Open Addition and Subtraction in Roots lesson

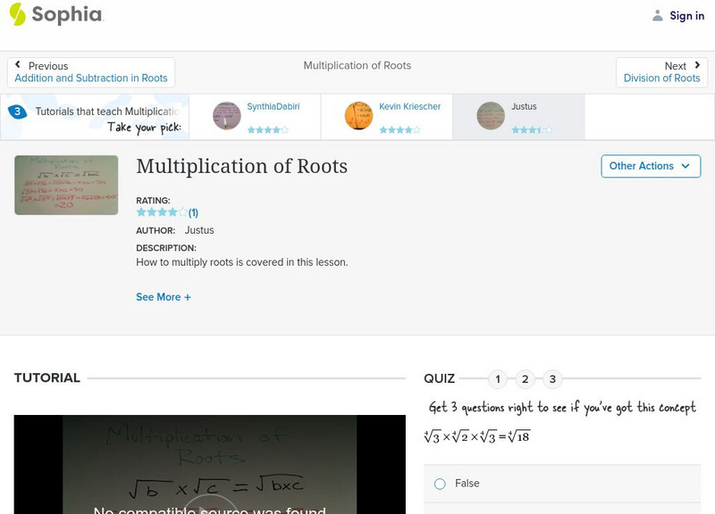click(89, 78)
